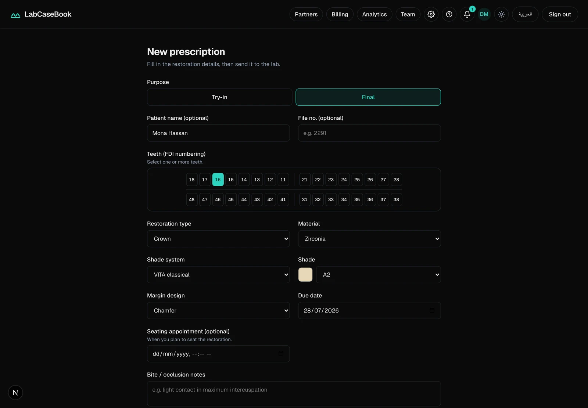Select the Try-in purpose
This screenshot has width=588, height=408.
click(x=219, y=97)
